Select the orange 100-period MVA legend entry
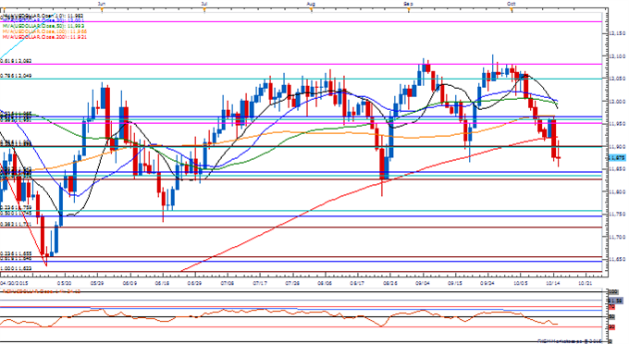Image resolution: width=629 pixels, height=344 pixels. 44,31
